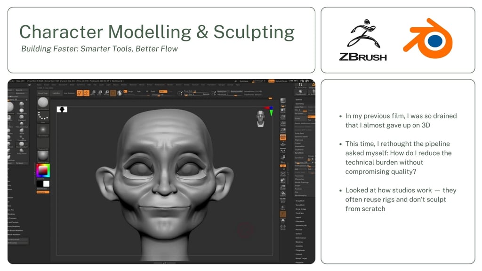482x271 pixels.
Task: Open the Alpha selector below stroke
Action: coord(43,130)
